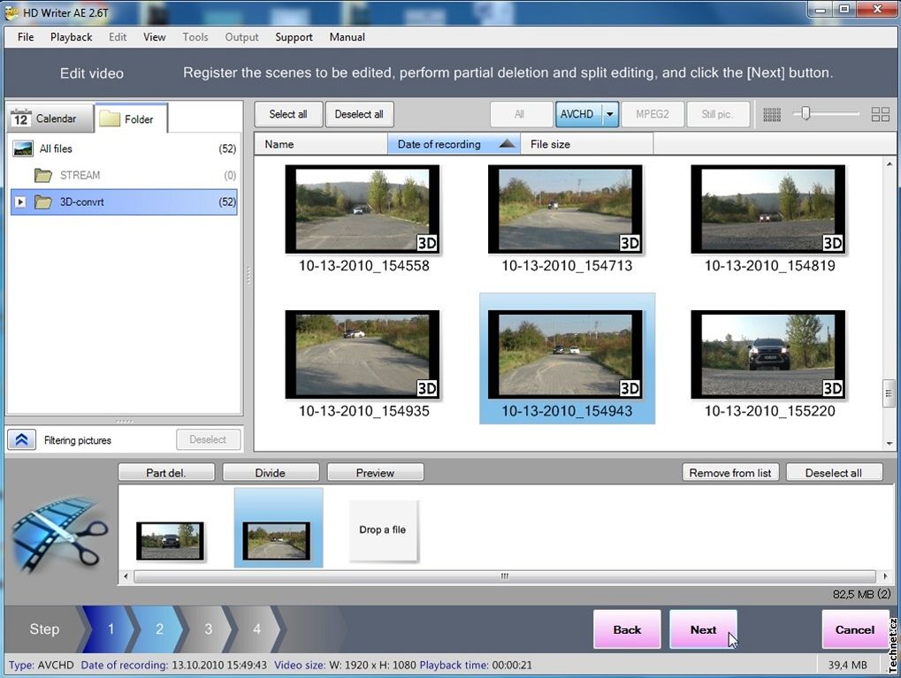The image size is (901, 678).
Task: Click the Divide button
Action: [271, 472]
